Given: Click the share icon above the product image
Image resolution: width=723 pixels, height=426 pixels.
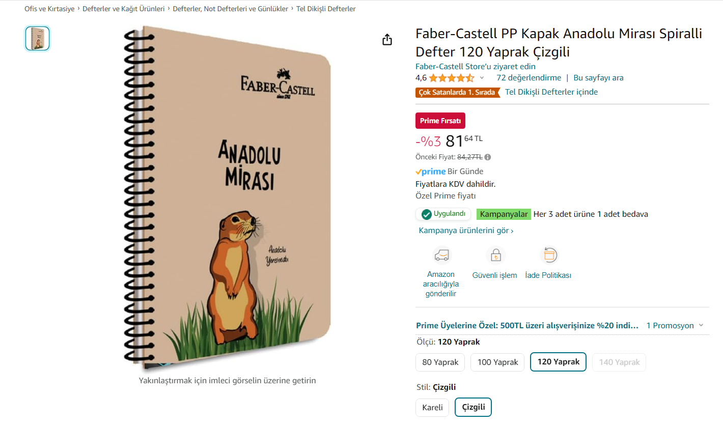Looking at the screenshot, I should pos(387,40).
